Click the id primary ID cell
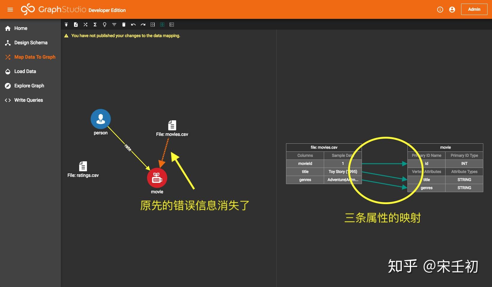 (x=426, y=163)
